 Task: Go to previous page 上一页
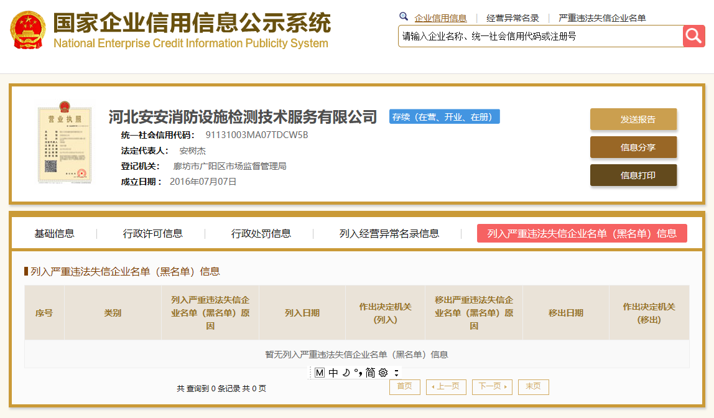click(446, 386)
